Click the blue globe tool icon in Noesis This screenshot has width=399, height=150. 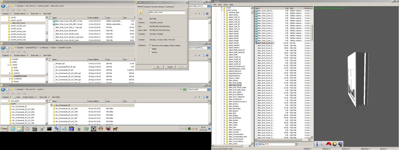(x=340, y=144)
